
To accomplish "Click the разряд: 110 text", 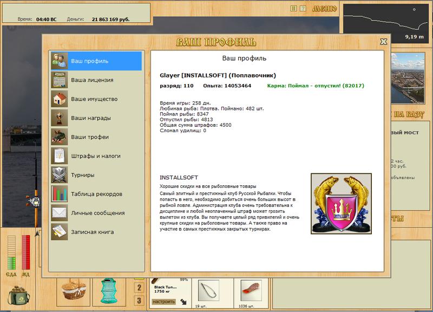I will tap(177, 86).
